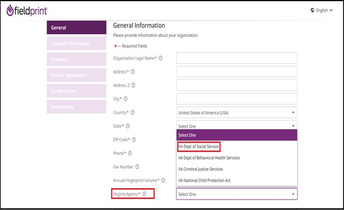Click the Address 2 input field
344x210 pixels.
237,85
